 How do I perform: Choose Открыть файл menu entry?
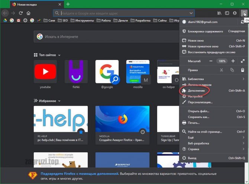click(x=213, y=111)
